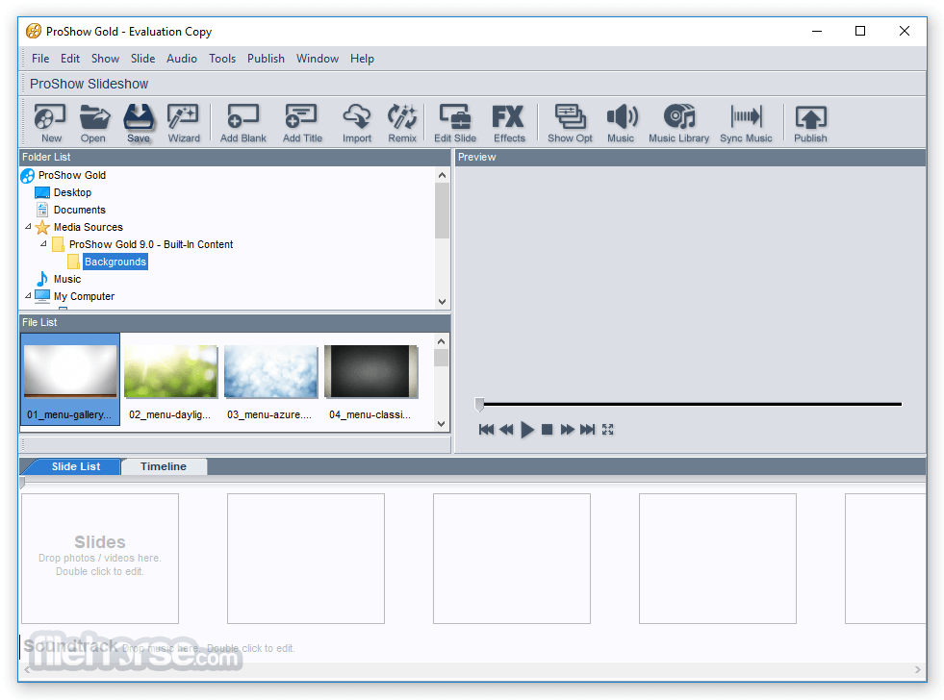Select the Backgrounds folder

pos(115,262)
